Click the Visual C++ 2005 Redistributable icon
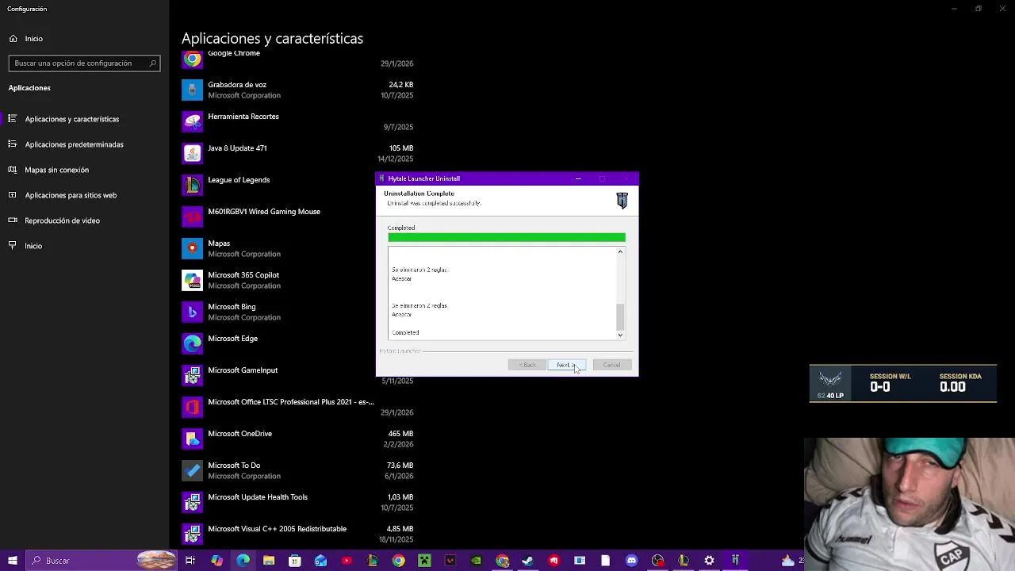This screenshot has width=1015, height=571. pos(192,534)
